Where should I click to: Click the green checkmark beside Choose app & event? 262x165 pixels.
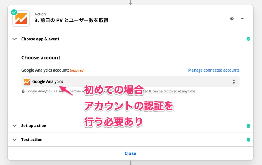point(248,39)
